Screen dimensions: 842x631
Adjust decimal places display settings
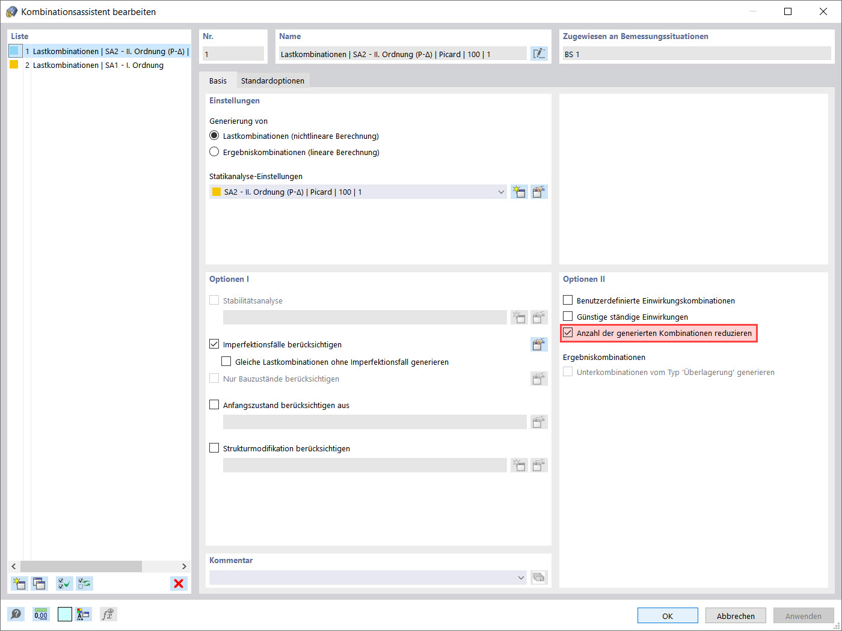click(40, 614)
